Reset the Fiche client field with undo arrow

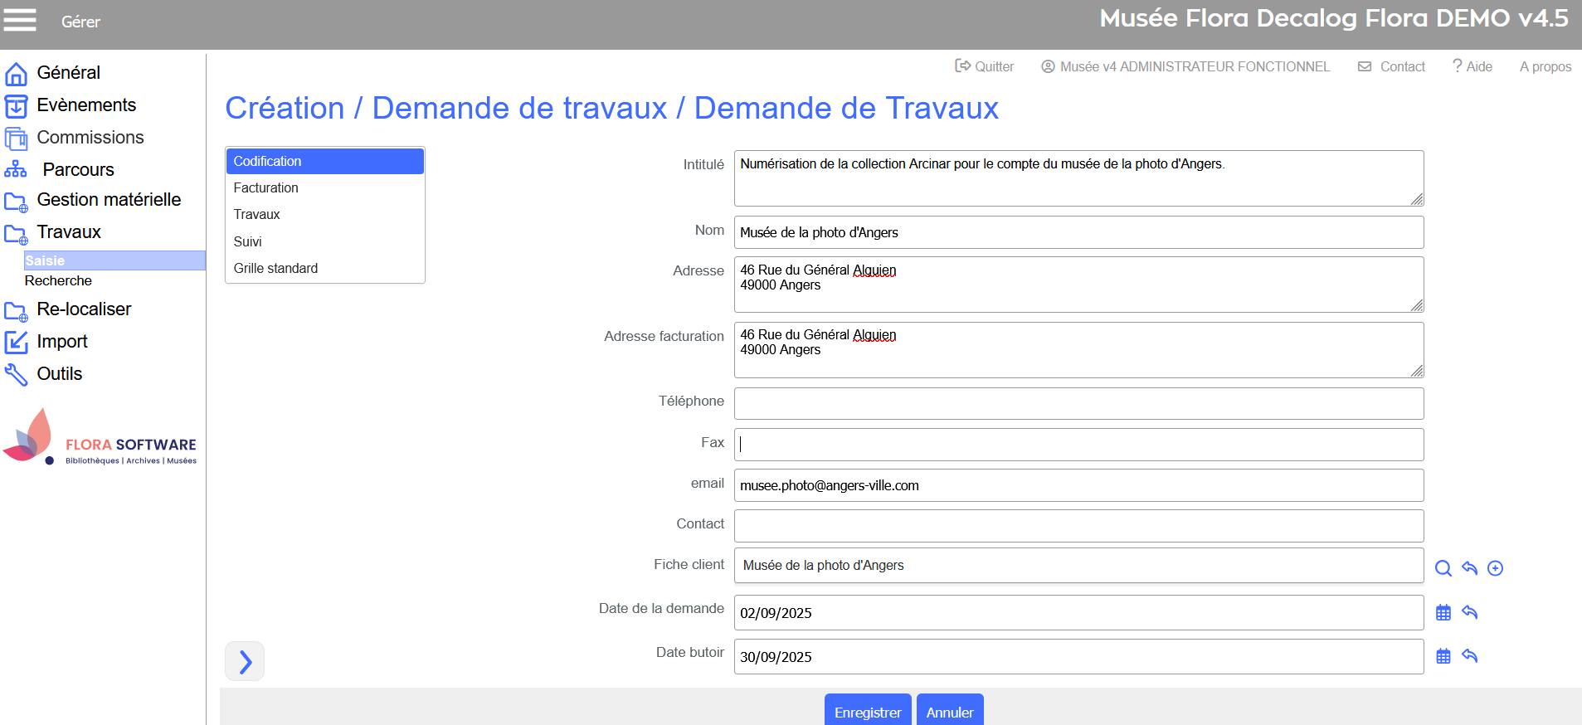(1469, 568)
